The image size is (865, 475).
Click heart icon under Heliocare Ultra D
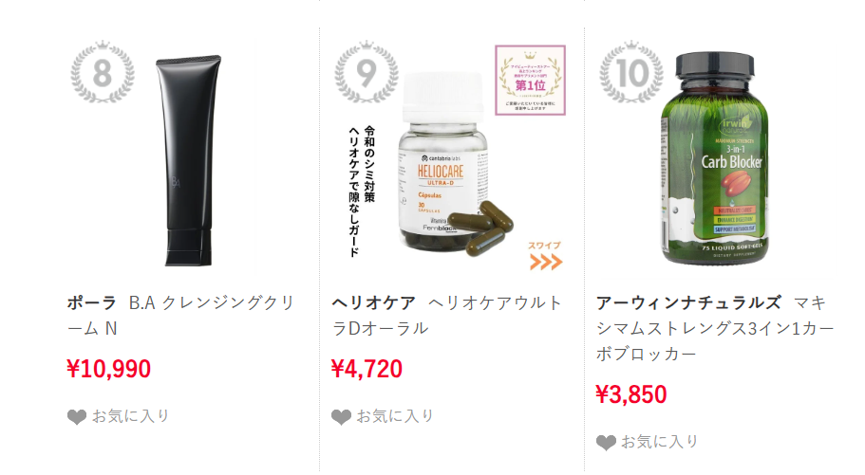[x=341, y=417]
